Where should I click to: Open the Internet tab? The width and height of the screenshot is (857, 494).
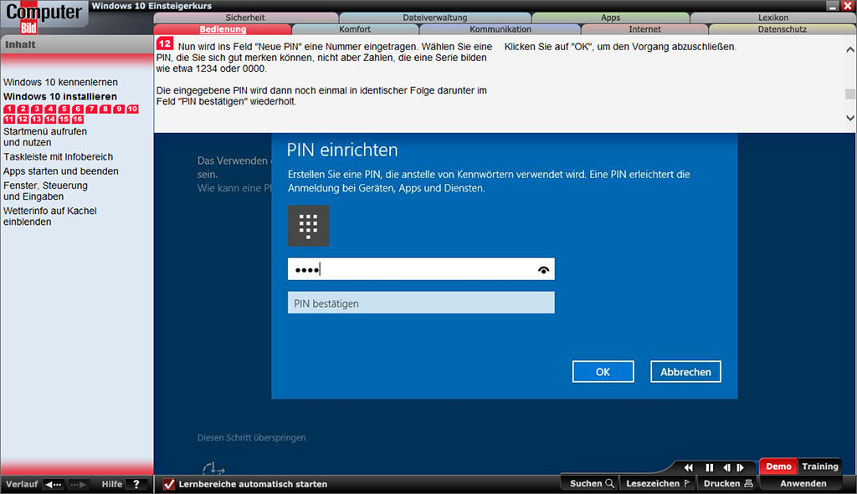click(x=644, y=29)
